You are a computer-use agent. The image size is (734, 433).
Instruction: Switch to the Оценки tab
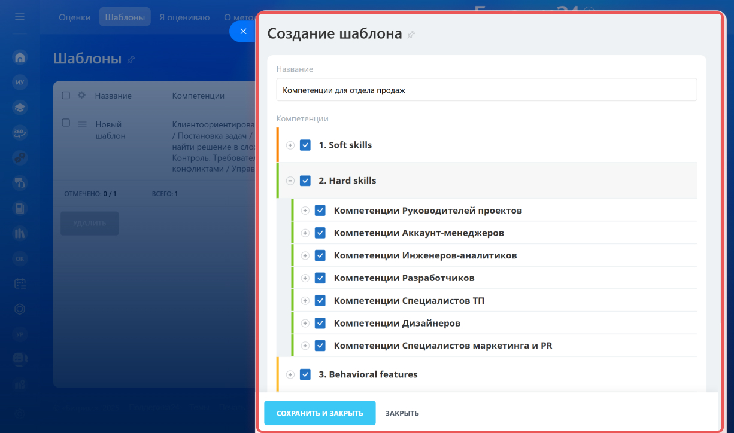tap(75, 17)
